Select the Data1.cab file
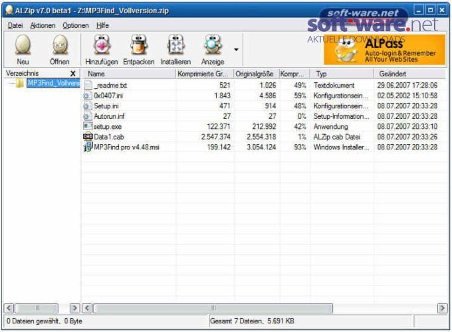 tap(108, 137)
